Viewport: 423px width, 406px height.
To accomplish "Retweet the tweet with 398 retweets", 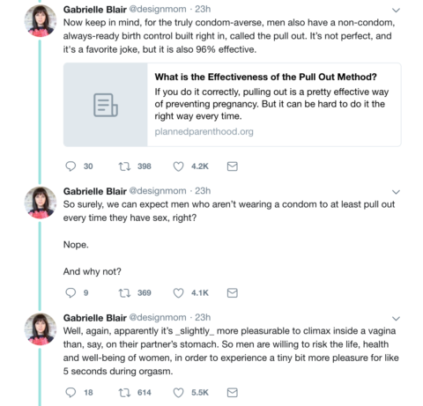I will (x=124, y=166).
